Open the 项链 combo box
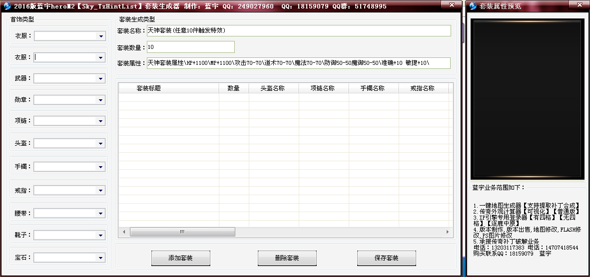The height and width of the screenshot is (277, 590). 100,121
